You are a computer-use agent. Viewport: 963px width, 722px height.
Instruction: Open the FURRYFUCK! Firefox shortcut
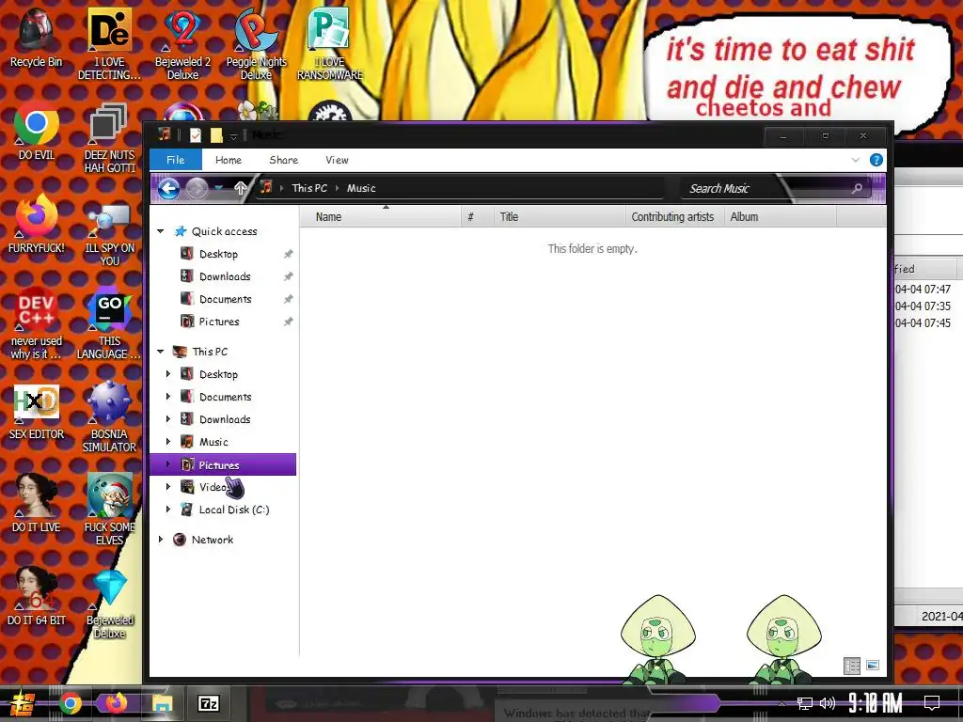click(x=37, y=224)
